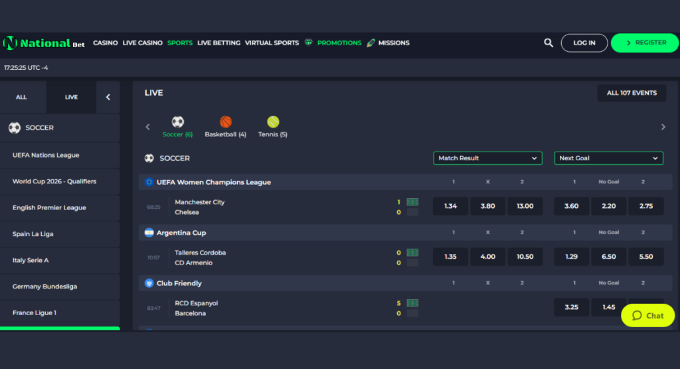
Task: Click the Club Friendly badge icon
Action: 149,283
